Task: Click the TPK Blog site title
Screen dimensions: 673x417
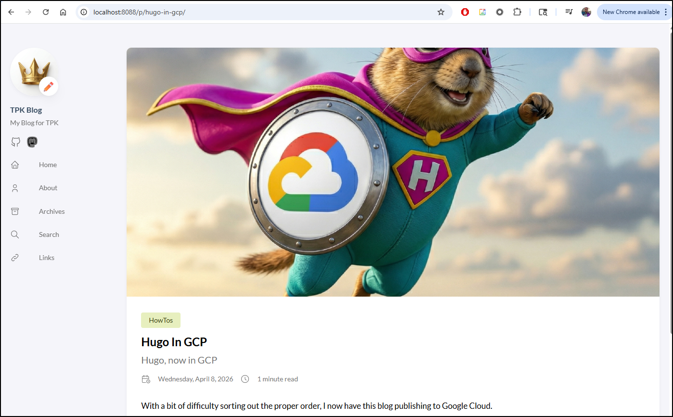Action: coord(26,110)
